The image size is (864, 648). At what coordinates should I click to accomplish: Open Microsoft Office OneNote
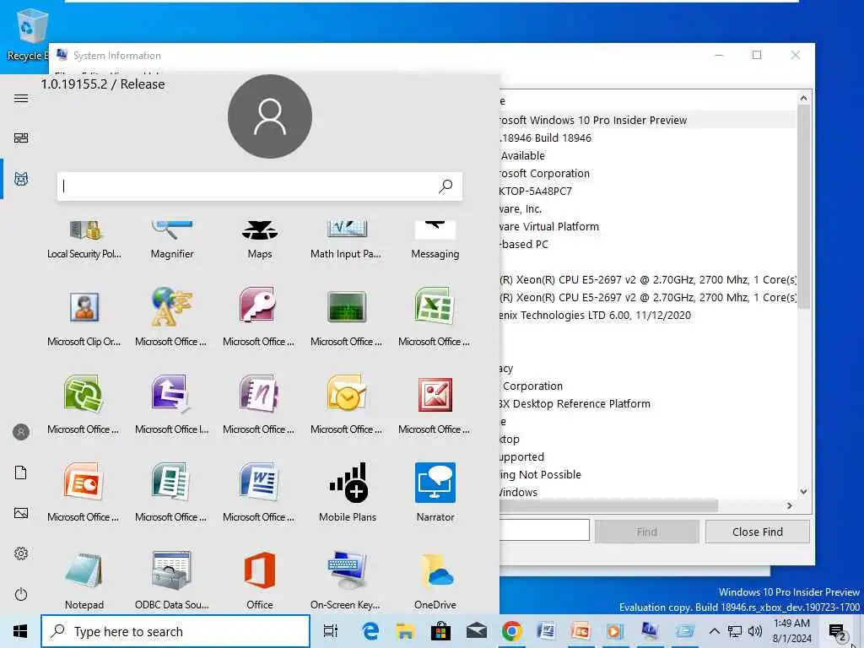coord(260,405)
